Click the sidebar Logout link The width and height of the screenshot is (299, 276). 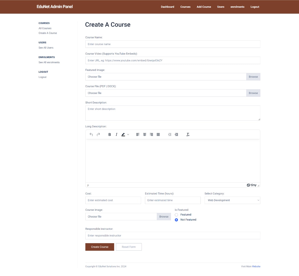tap(43, 77)
